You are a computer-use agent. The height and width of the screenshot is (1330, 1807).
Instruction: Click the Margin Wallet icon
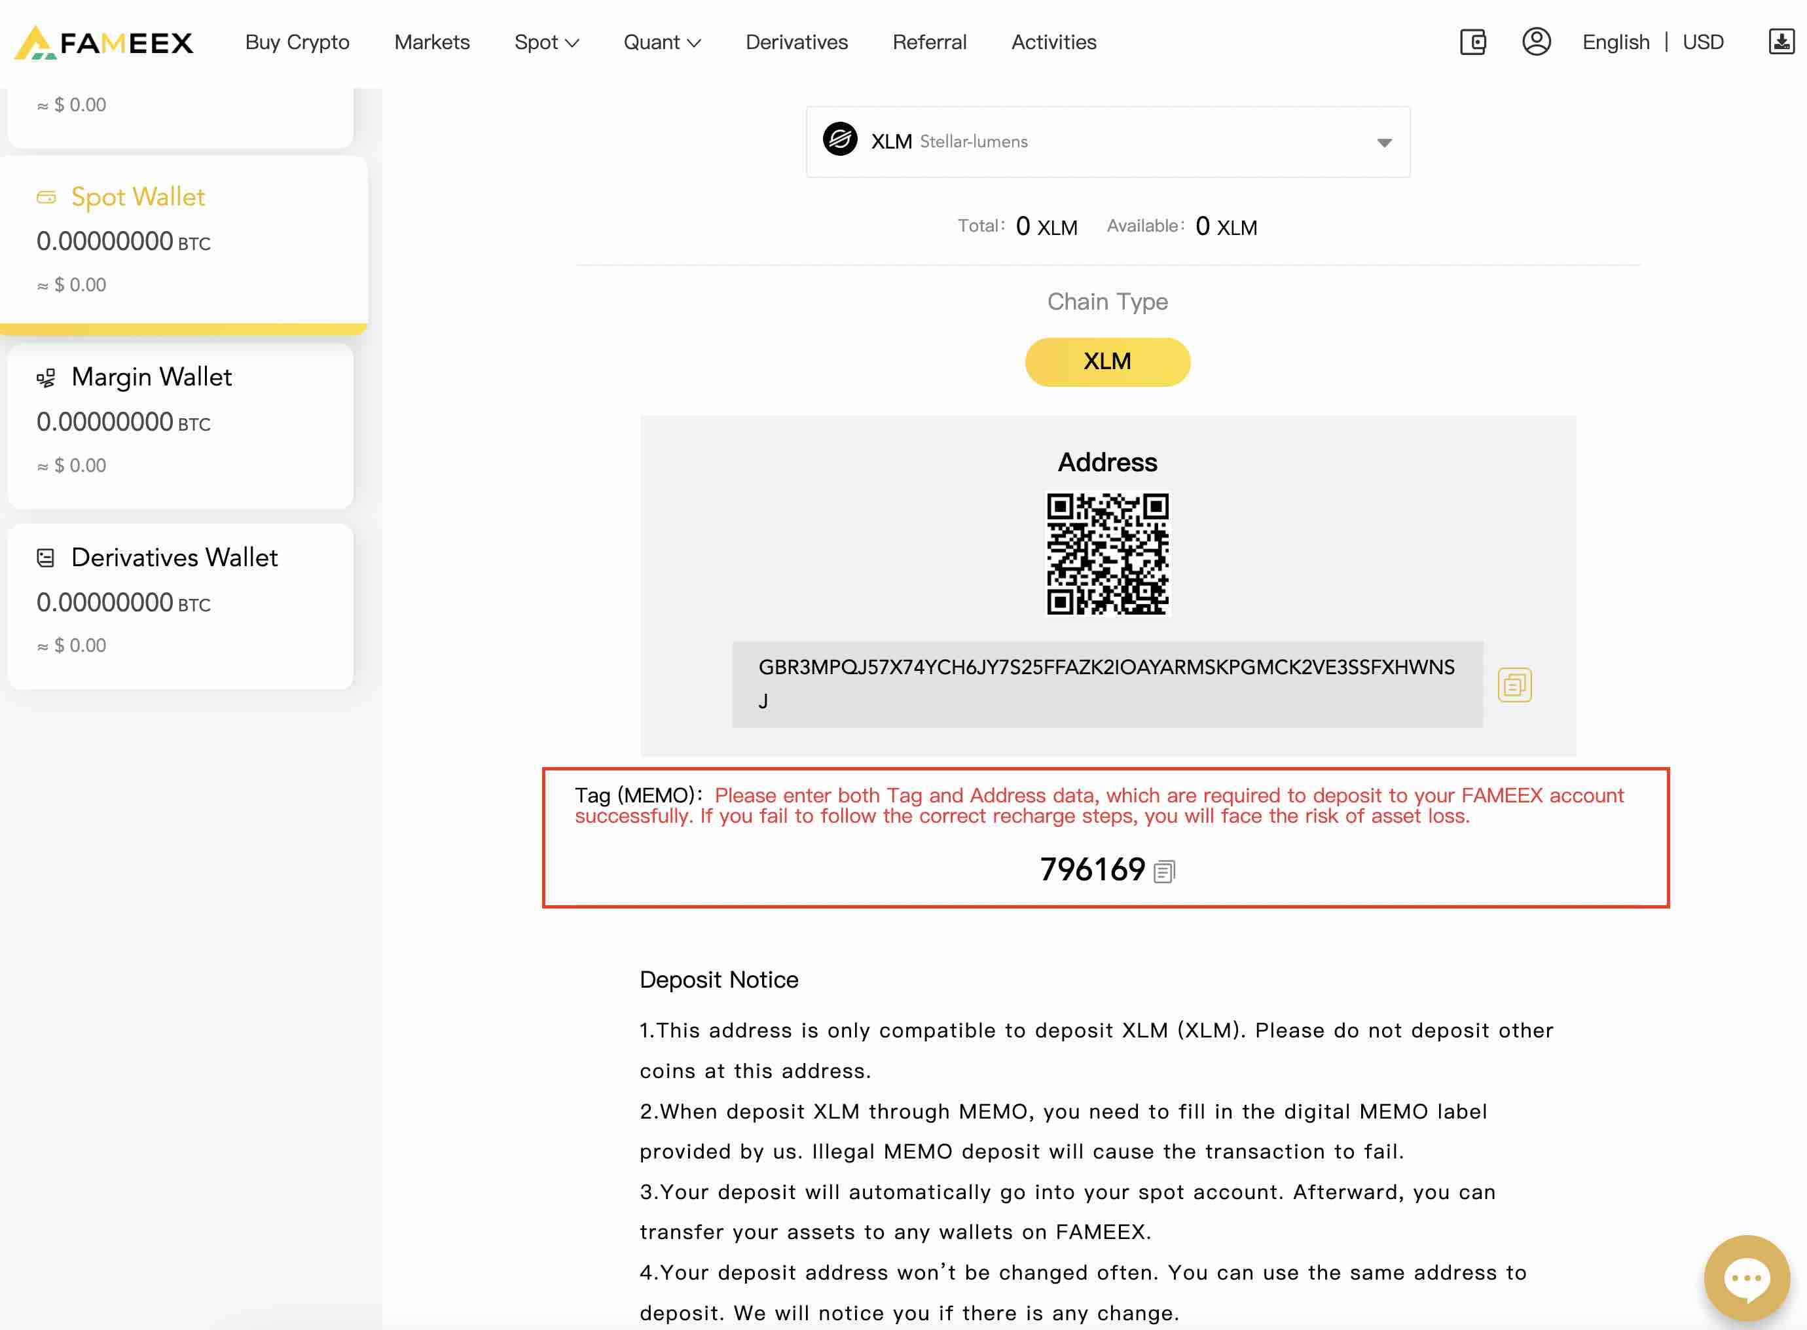tap(46, 378)
